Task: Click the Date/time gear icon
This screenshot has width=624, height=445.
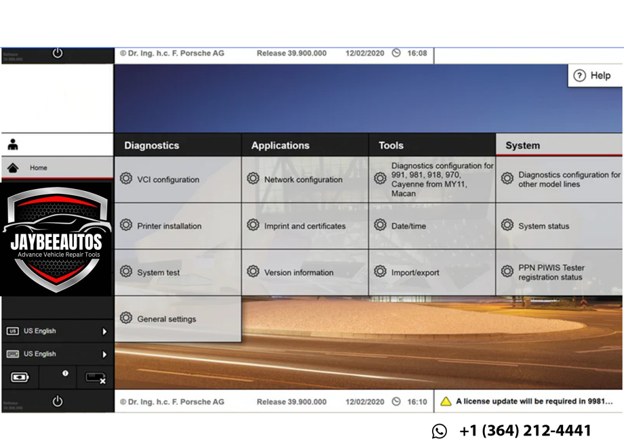Action: 380,225
